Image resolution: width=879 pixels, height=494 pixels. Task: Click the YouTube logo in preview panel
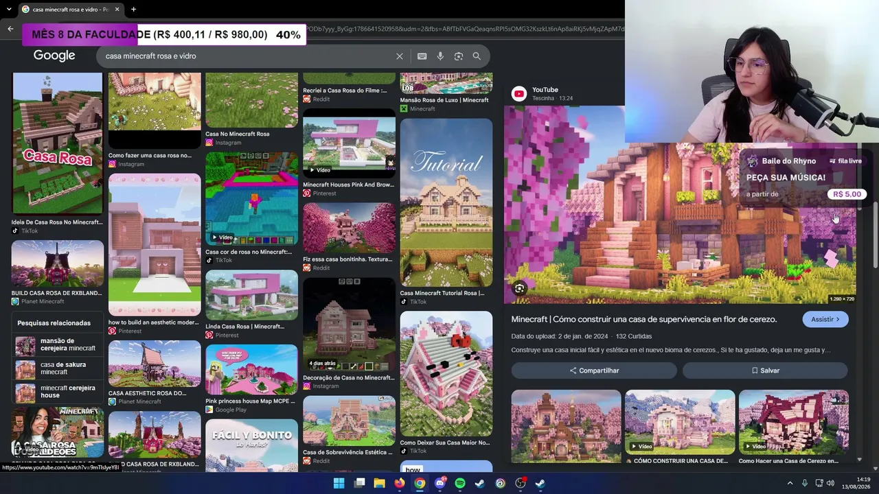click(519, 93)
